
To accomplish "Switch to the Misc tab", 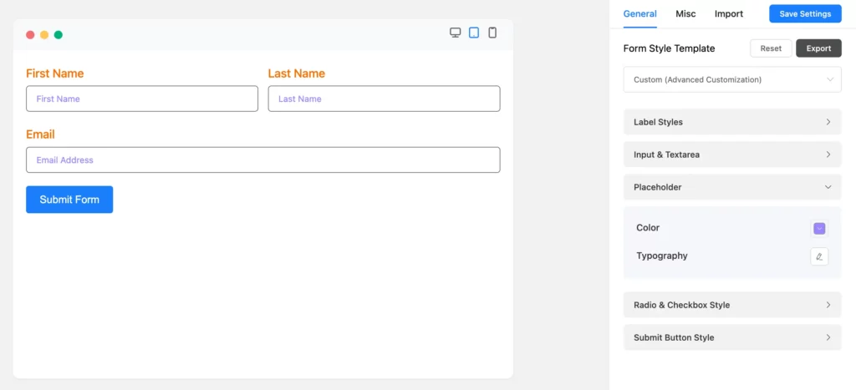I will [x=685, y=14].
